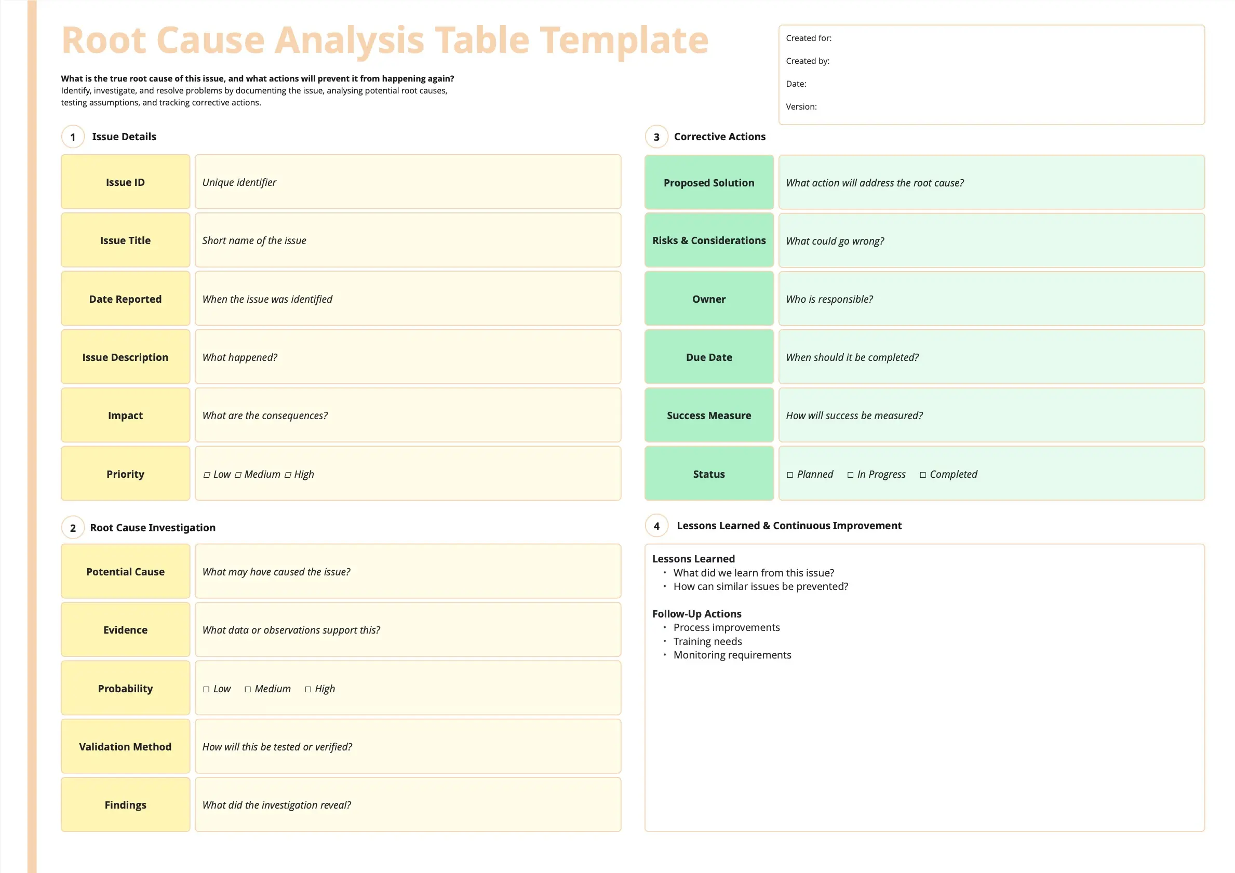The width and height of the screenshot is (1235, 873).
Task: Select the Findings label cell
Action: point(125,804)
